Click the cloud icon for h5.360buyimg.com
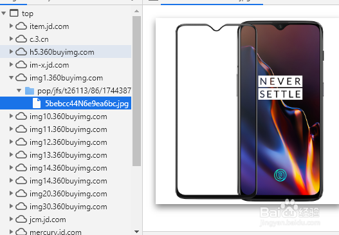The width and height of the screenshot is (339, 235). [x=21, y=52]
